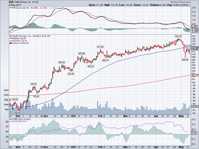Click the purple 50.9 SCTR axis tag
199x149 pixels.
click(x=194, y=131)
